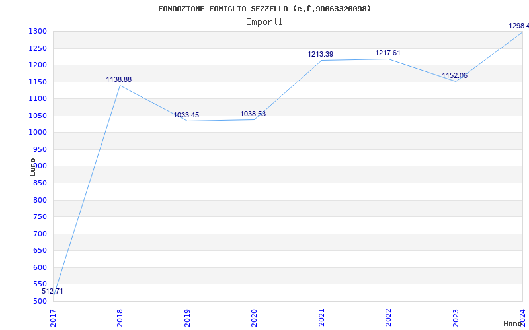Click x-axis year 2019
The width and height of the screenshot is (529, 330).
pyautogui.click(x=187, y=318)
